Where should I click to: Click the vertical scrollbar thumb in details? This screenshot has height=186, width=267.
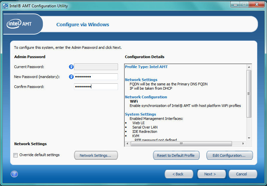(249, 94)
